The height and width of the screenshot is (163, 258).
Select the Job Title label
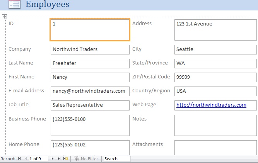pos(19,105)
